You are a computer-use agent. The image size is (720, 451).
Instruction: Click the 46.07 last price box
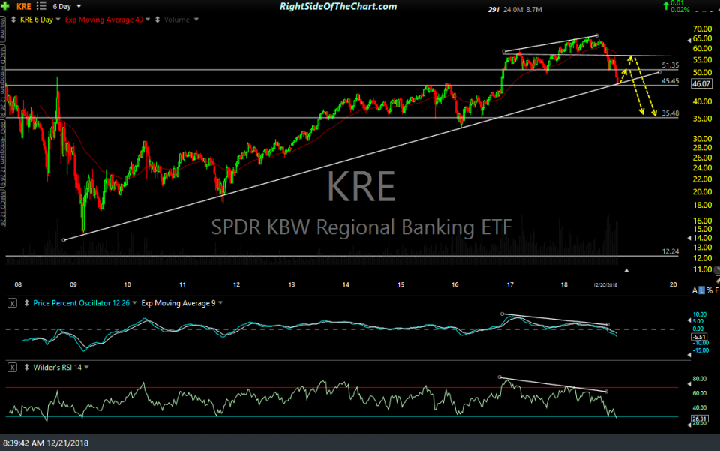click(x=701, y=83)
